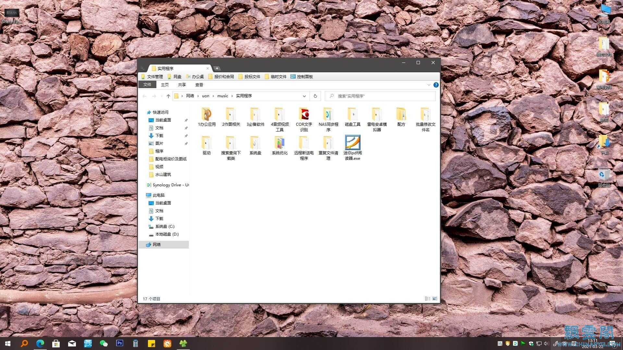Screen dimensions: 623x350
Task: Open the NAS同步程序 folder
Action: (328, 120)
